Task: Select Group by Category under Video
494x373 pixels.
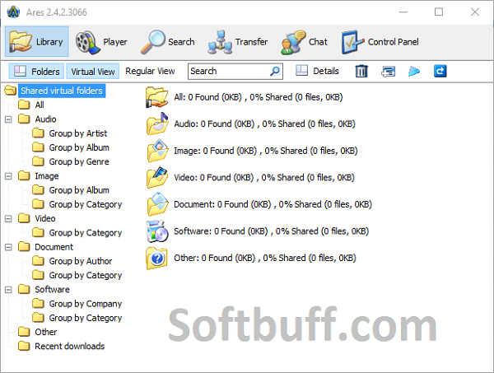Action: pos(86,233)
